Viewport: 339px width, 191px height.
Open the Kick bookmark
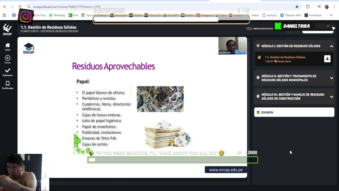pos(73,15)
